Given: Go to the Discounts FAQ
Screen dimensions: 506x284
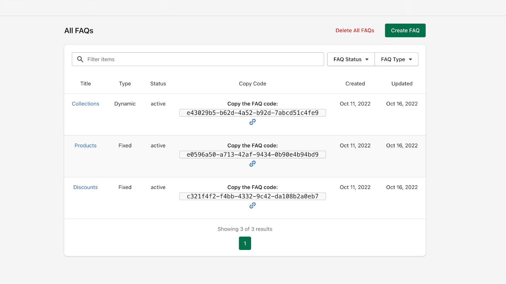Looking at the screenshot, I should tap(85, 187).
